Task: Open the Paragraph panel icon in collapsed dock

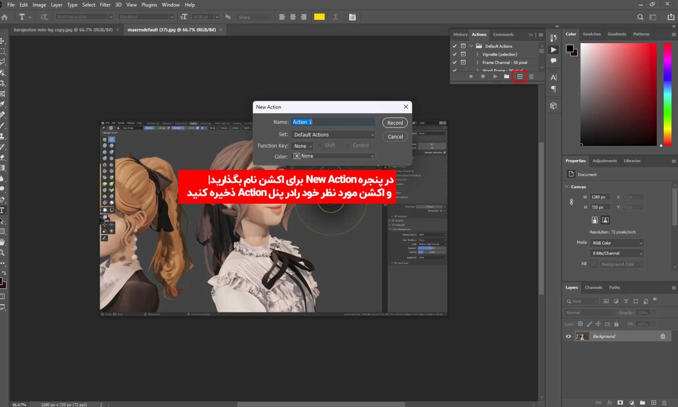Action: coord(554,89)
